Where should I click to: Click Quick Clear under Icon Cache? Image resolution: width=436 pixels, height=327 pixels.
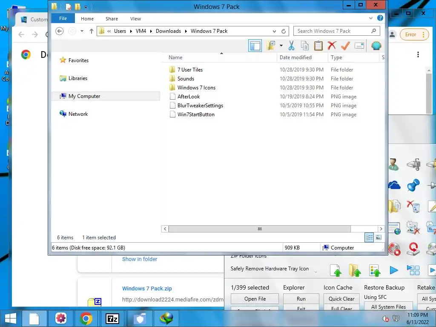(341, 298)
